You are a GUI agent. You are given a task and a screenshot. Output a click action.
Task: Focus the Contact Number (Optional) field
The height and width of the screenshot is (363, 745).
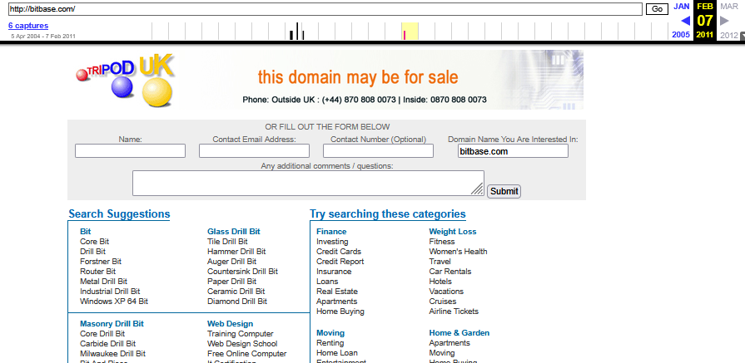point(378,151)
